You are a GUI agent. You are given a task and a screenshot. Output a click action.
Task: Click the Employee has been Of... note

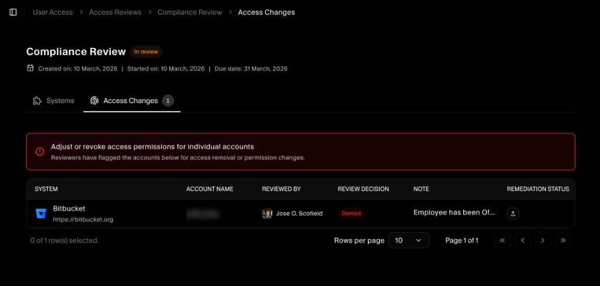[454, 213]
